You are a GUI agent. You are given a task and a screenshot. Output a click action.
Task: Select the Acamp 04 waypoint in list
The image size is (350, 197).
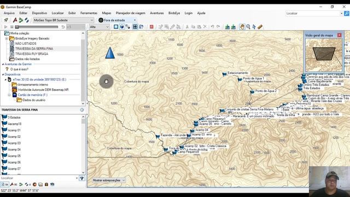point(14,149)
